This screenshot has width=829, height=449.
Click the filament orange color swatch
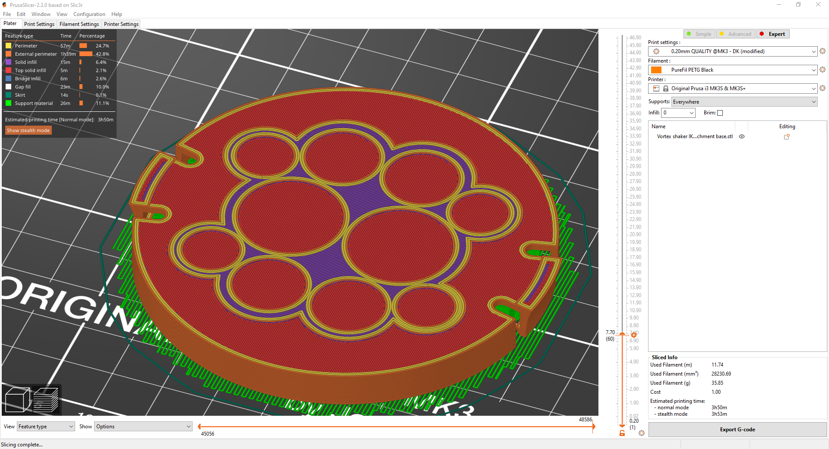656,70
